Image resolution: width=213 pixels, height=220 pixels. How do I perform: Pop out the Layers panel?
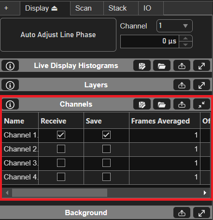click(x=182, y=85)
